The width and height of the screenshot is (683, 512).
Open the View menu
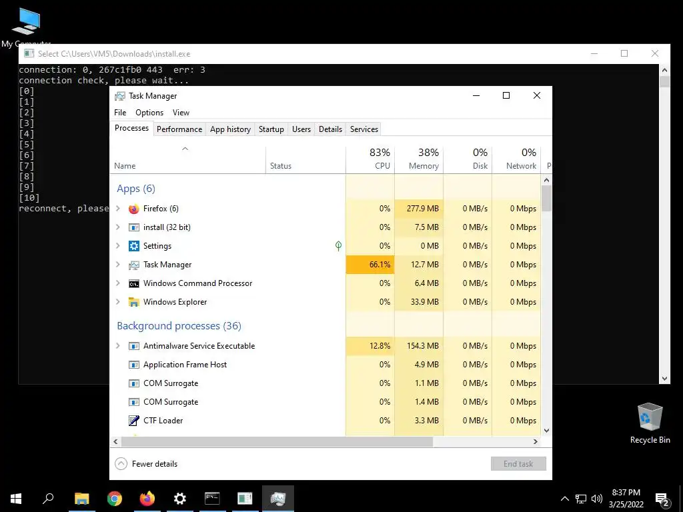coord(181,113)
